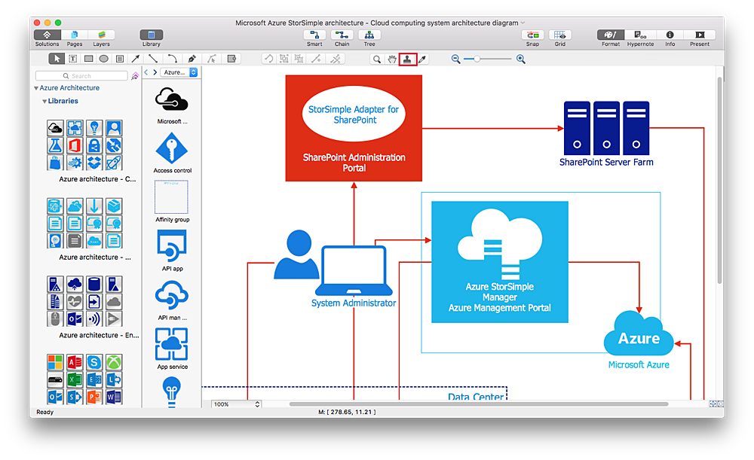Select the Text tool
Viewport: 754px width, 460px height.
pos(72,59)
